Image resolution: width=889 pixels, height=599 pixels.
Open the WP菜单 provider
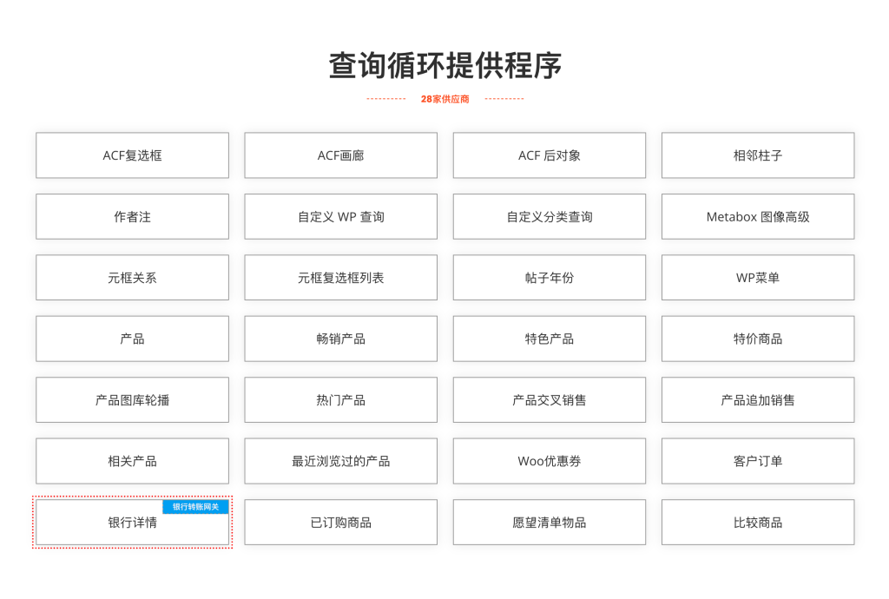pyautogui.click(x=757, y=278)
